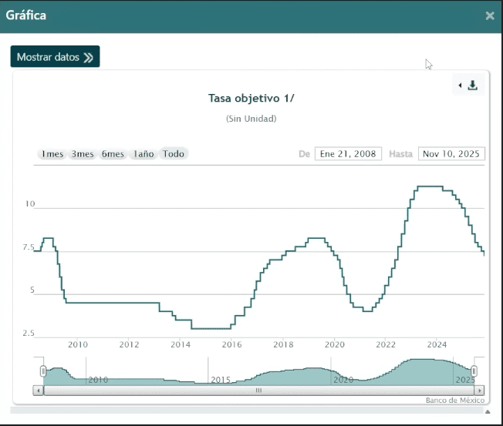This screenshot has height=426, width=503.
Task: Open the Banco de México credit link
Action: coord(455,401)
